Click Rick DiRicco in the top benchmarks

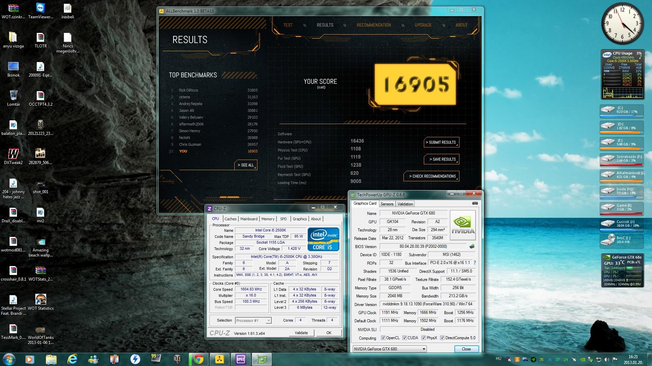[188, 90]
